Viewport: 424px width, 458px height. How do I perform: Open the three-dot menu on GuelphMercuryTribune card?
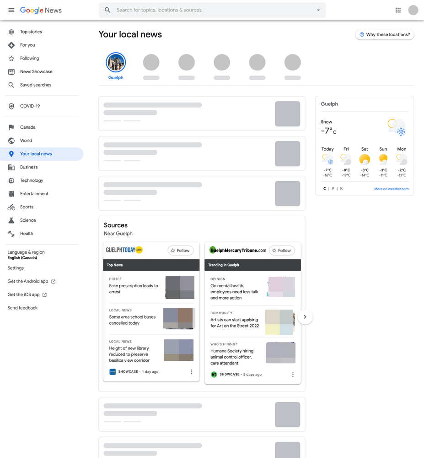293,374
